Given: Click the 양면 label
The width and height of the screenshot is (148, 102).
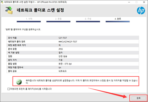Looking at the screenshot, I should pos(10,56).
